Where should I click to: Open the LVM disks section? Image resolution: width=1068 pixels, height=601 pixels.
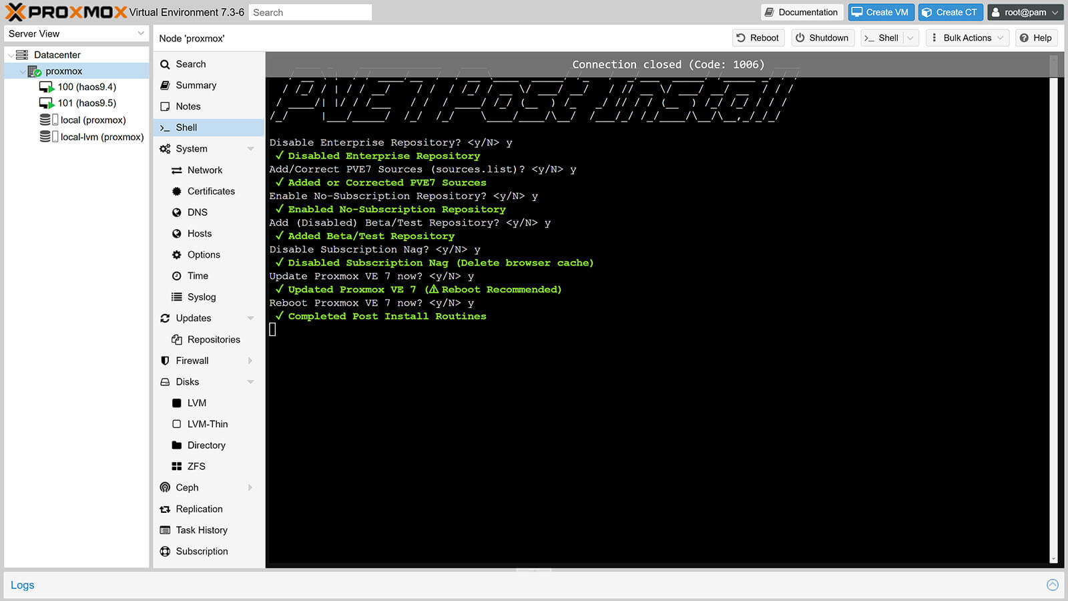tap(209, 403)
